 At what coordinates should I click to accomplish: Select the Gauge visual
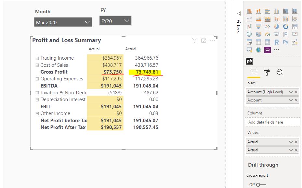click(267, 34)
